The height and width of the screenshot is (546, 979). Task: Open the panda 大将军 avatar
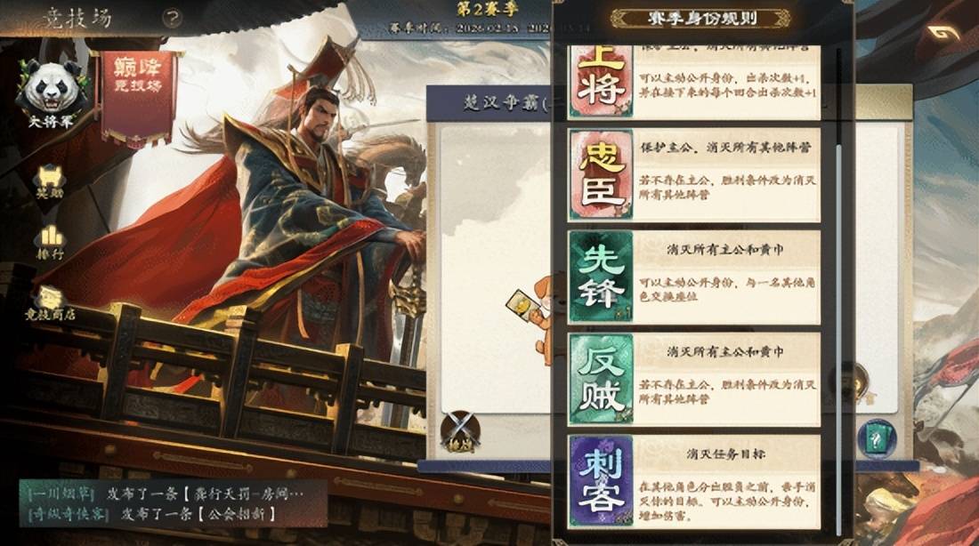tap(52, 93)
